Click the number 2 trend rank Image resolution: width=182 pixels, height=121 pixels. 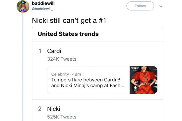pyautogui.click(x=40, y=109)
